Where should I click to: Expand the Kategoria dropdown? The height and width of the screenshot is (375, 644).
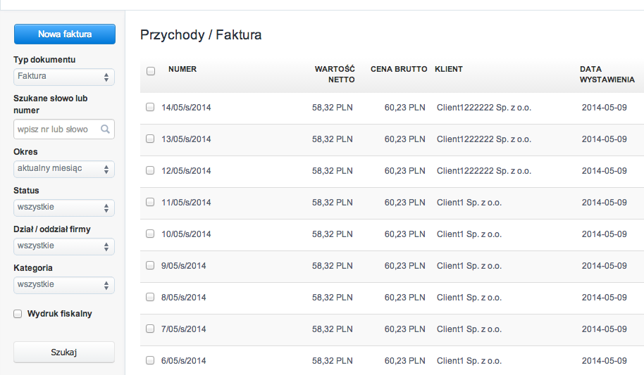coord(63,285)
